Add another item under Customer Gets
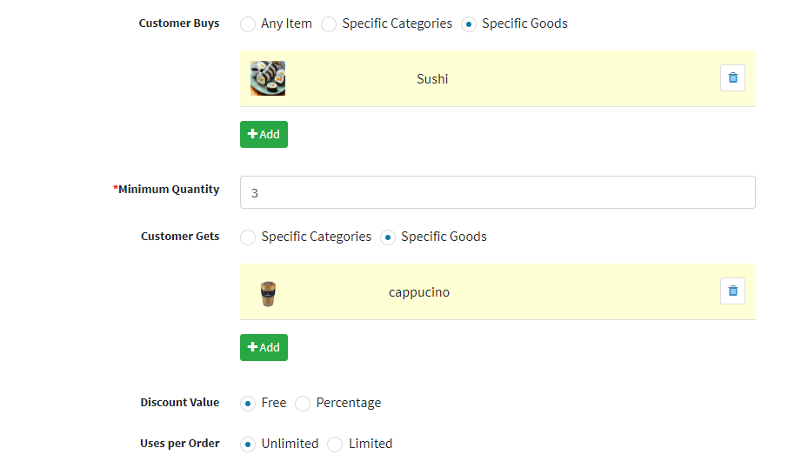The image size is (788, 468). (x=264, y=347)
